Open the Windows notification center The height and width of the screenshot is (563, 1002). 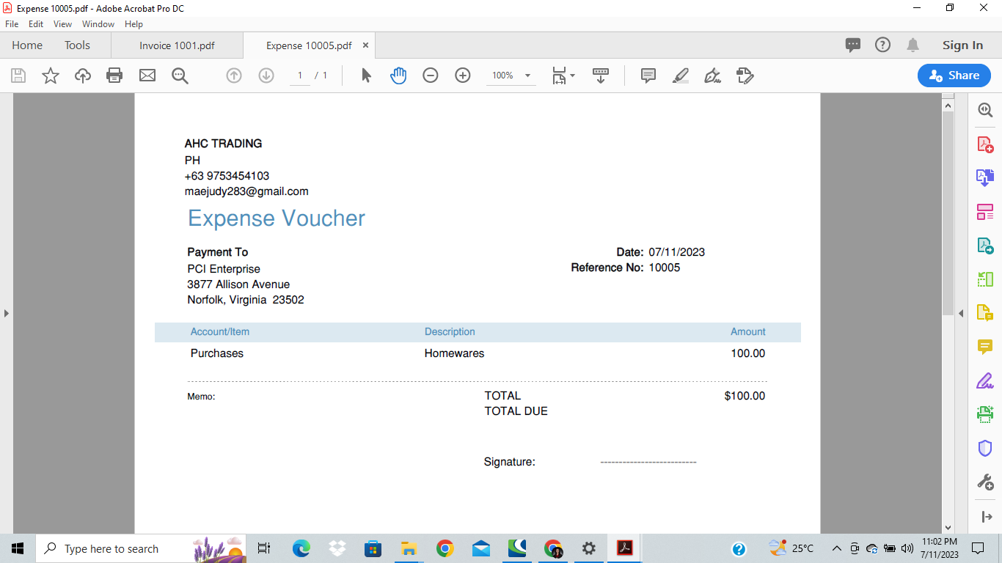(x=977, y=548)
